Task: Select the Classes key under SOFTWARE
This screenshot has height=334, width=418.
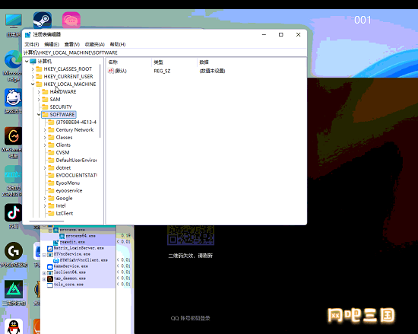Action: click(x=64, y=138)
